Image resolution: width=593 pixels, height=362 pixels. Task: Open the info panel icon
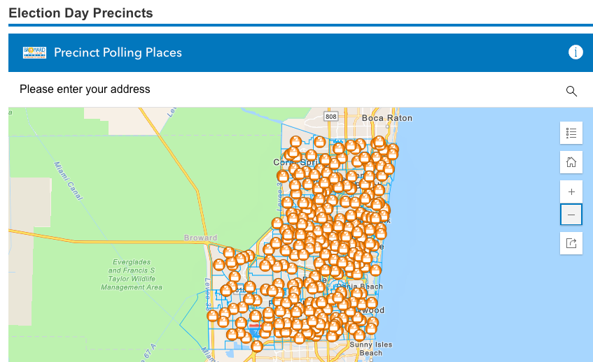point(575,52)
